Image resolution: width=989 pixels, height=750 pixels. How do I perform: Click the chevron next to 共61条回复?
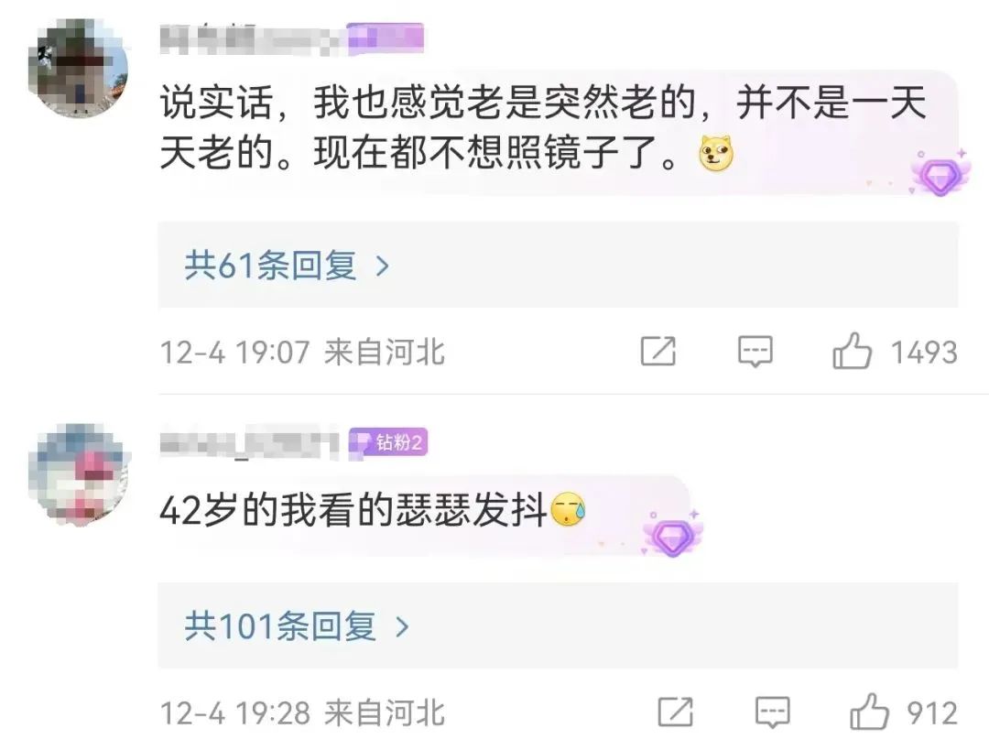coord(382,266)
